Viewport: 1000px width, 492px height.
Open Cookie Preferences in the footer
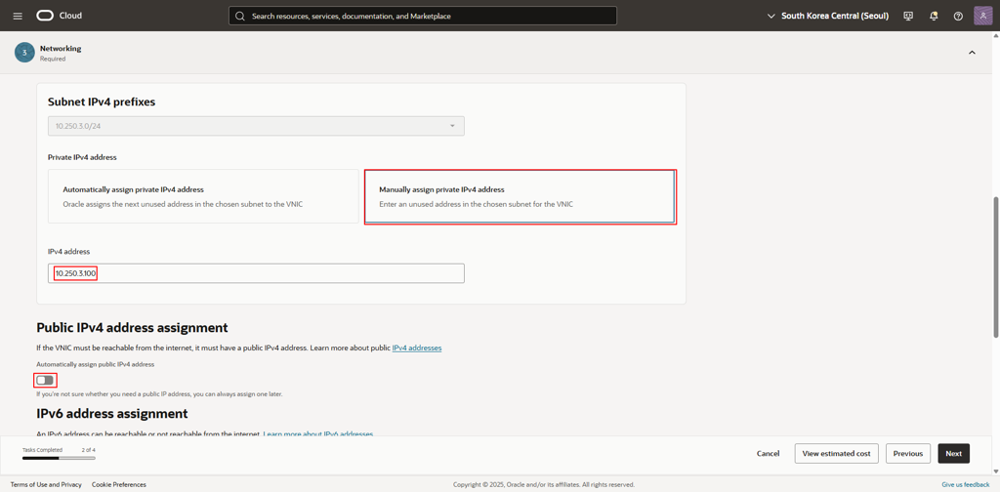(x=119, y=484)
